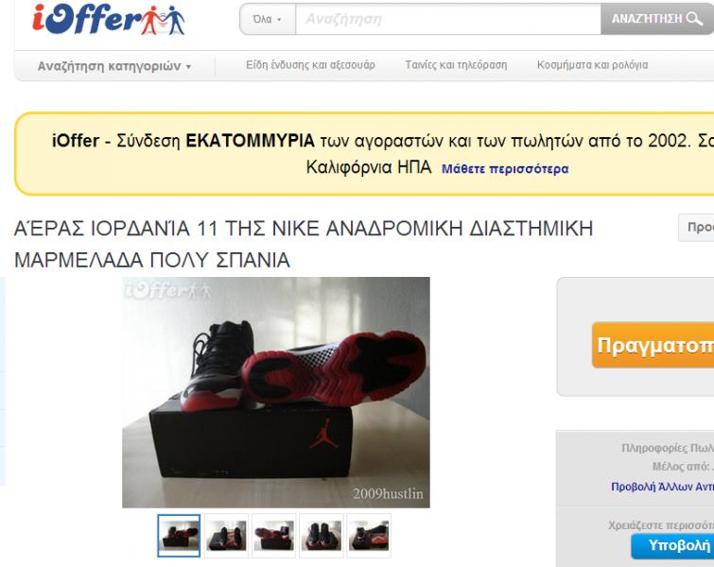
Task: Click the iOffer logo
Action: [109, 20]
